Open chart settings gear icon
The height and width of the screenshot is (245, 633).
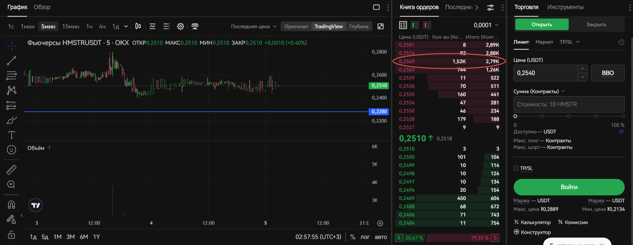click(x=180, y=26)
